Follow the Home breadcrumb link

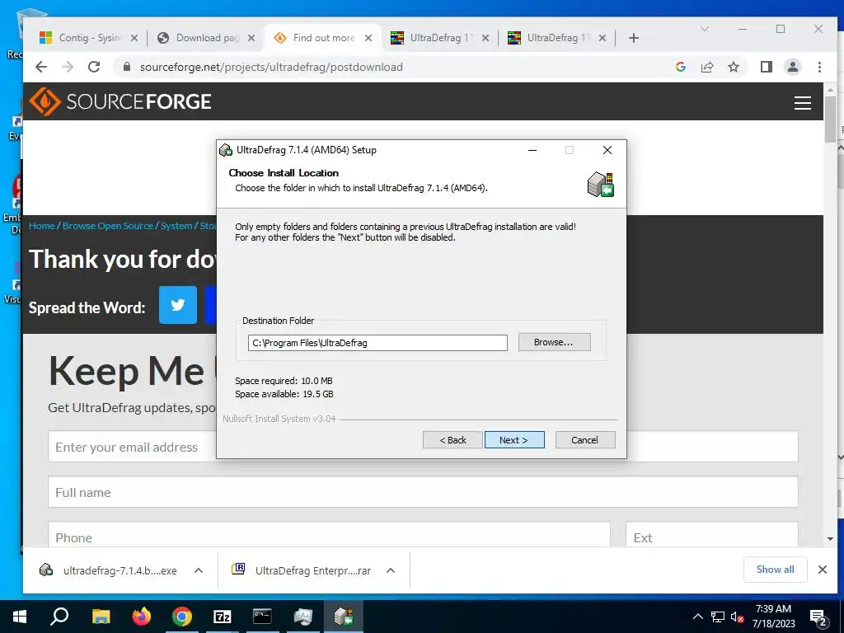pyautogui.click(x=41, y=226)
